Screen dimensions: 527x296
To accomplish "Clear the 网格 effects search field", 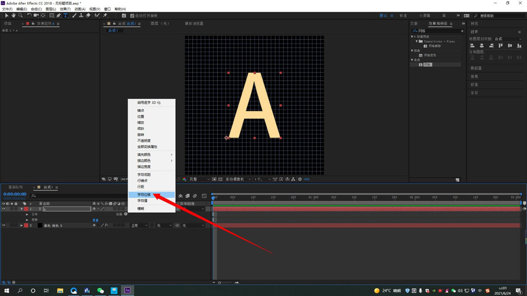I will (462, 31).
